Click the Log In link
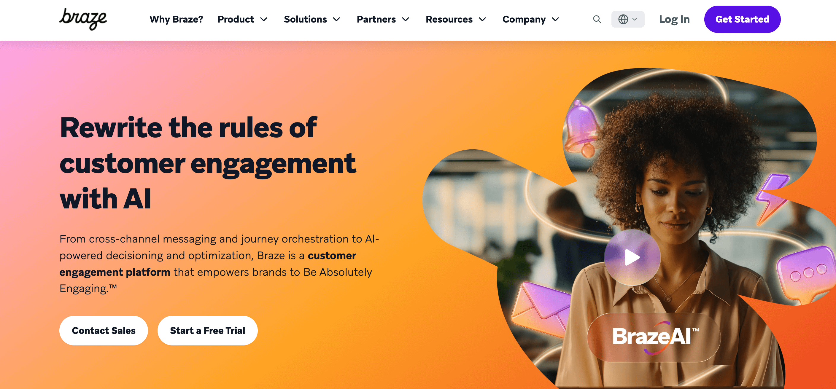Viewport: 836px width, 389px height. pos(674,20)
